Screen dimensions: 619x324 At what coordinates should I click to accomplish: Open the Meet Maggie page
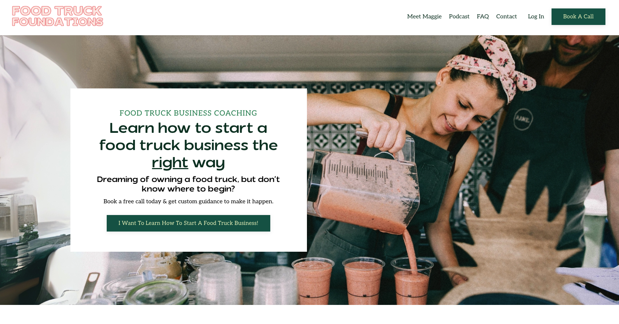[x=424, y=17]
